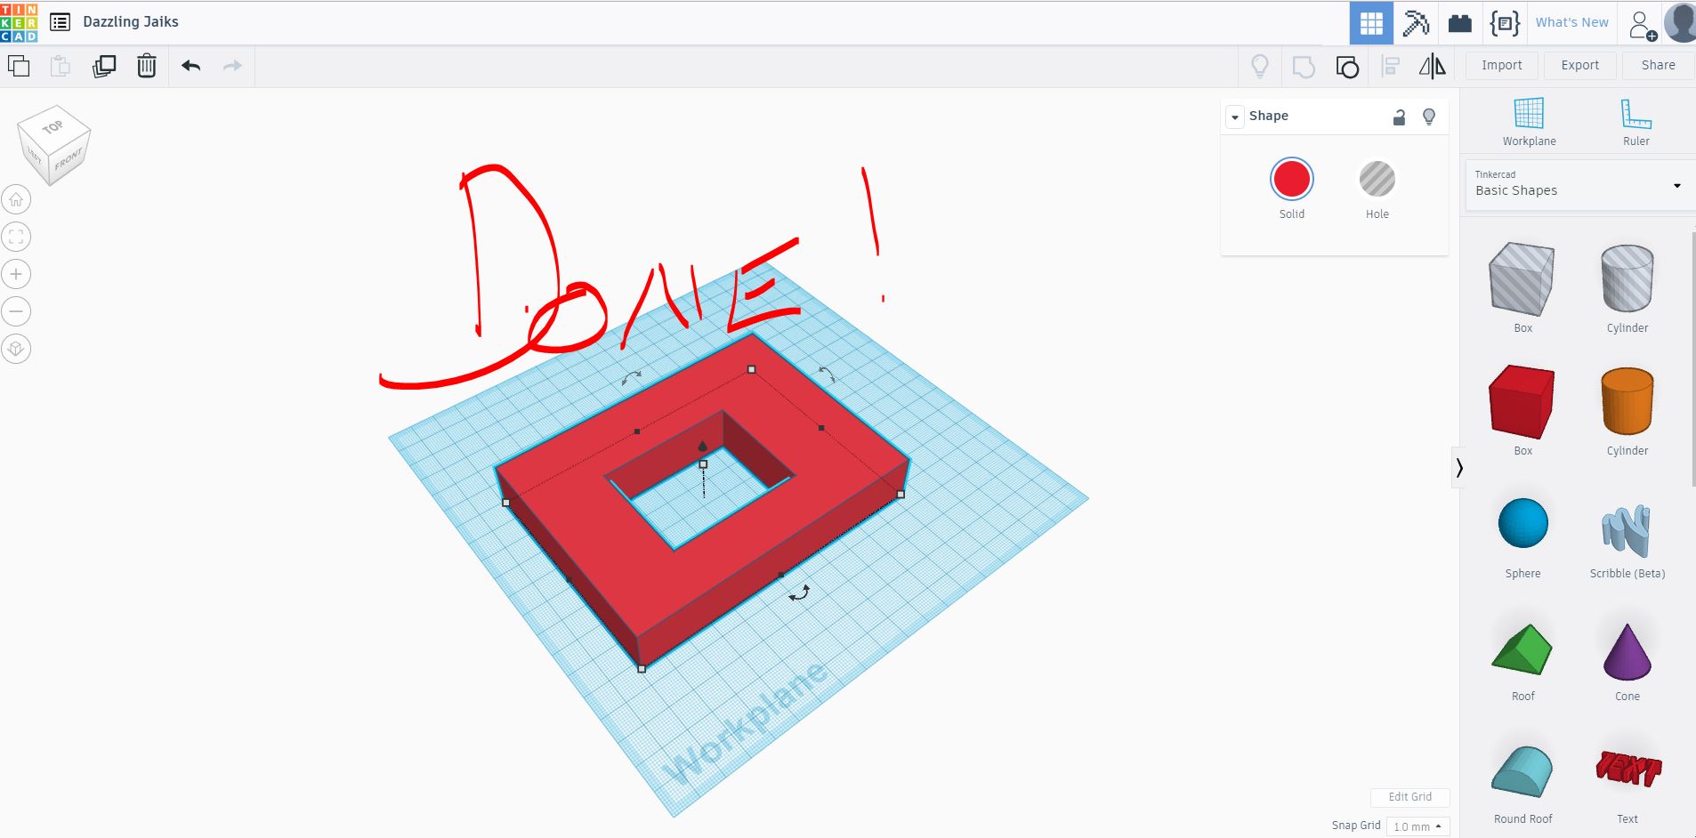Click the Import button
Screen dimensions: 1696x838
pos(1501,65)
